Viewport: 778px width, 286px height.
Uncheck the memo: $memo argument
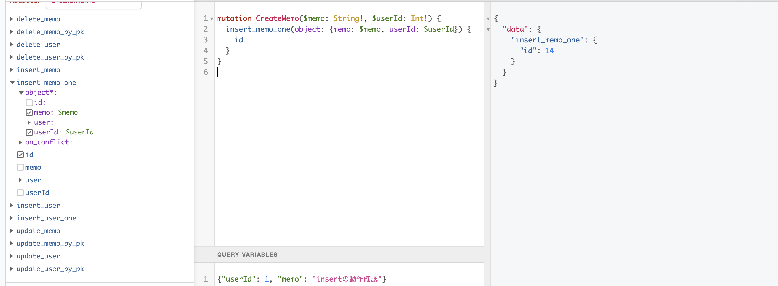coord(29,113)
